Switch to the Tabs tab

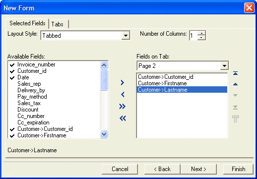tap(59, 24)
